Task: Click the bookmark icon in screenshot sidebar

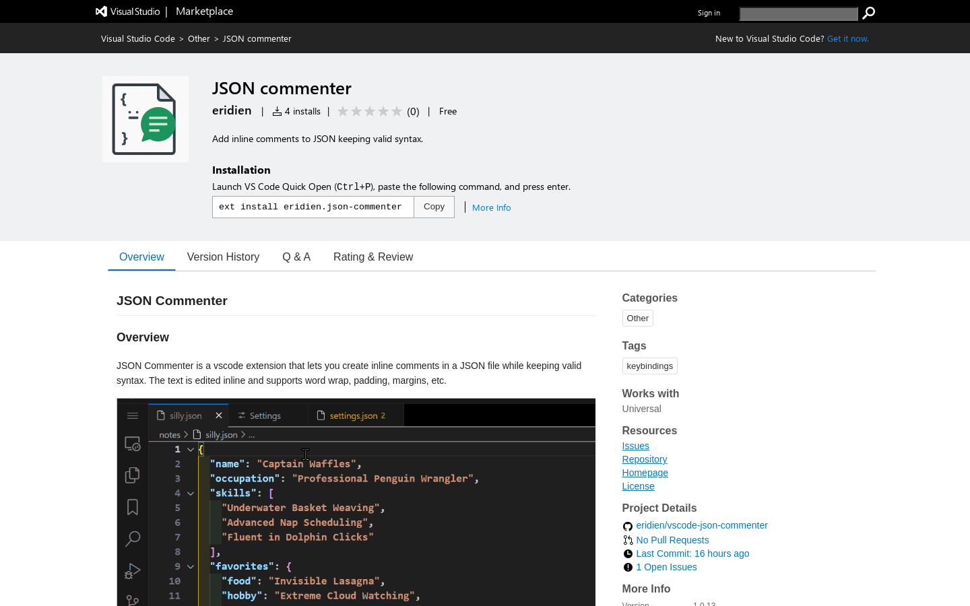Action: 133,507
